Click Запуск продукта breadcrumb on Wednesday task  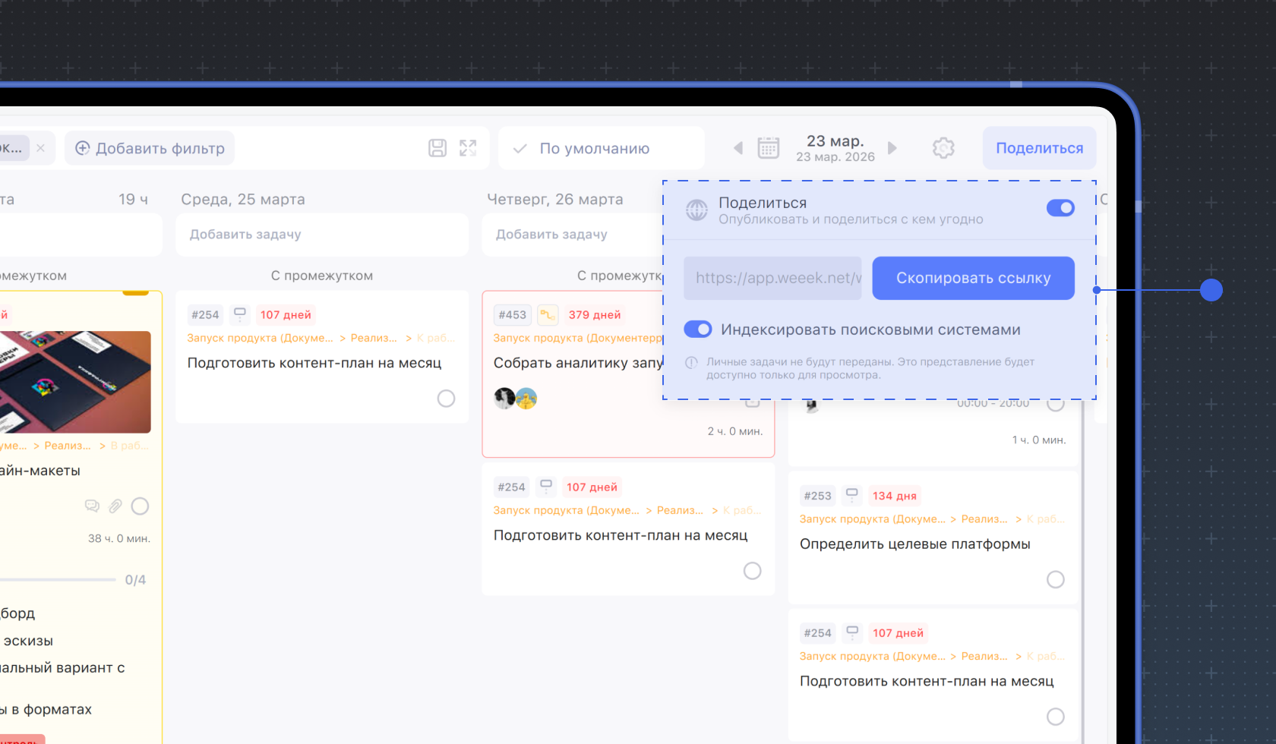pyautogui.click(x=260, y=338)
